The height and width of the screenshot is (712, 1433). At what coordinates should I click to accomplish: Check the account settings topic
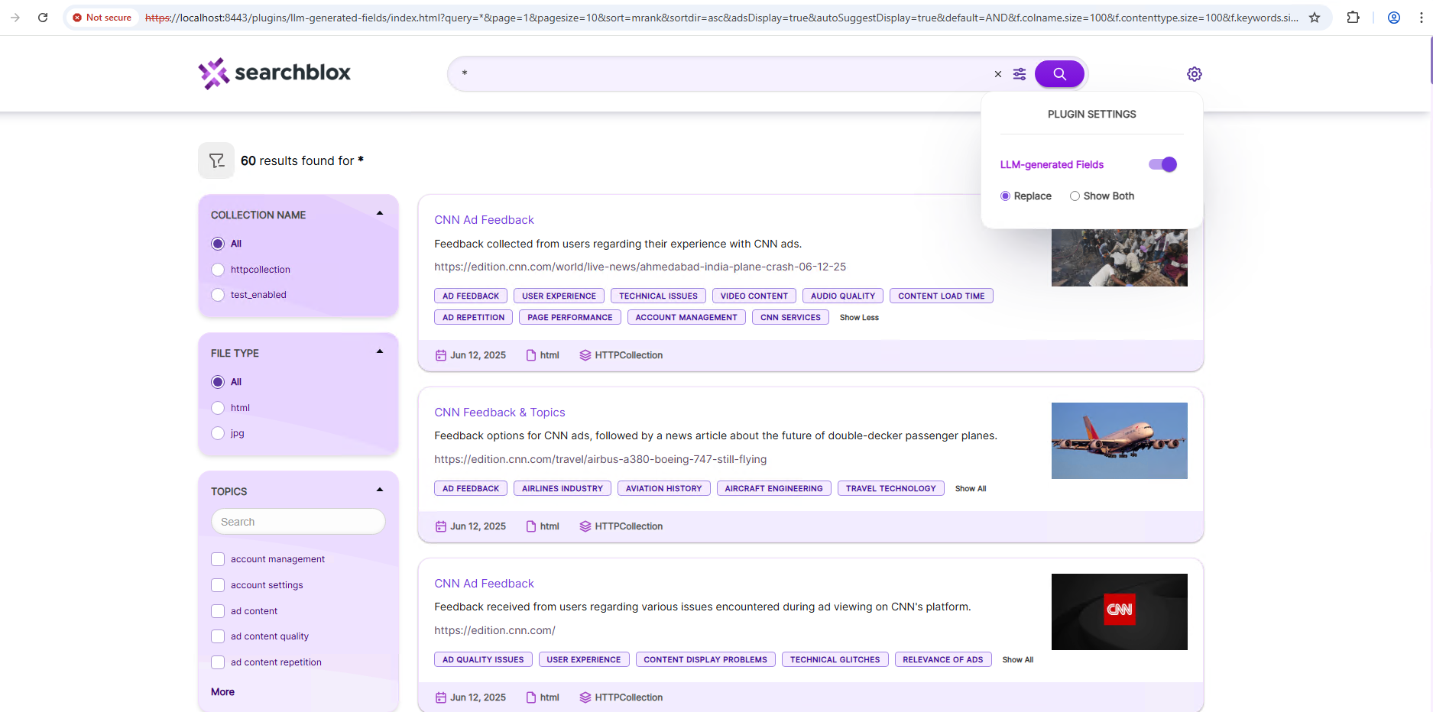click(218, 585)
